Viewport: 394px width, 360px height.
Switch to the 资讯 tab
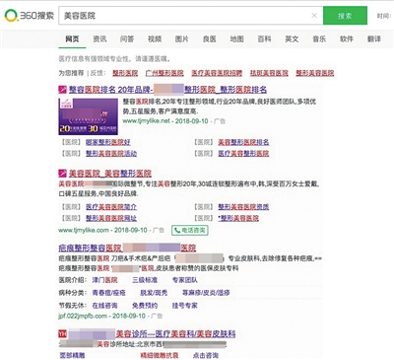click(x=99, y=39)
